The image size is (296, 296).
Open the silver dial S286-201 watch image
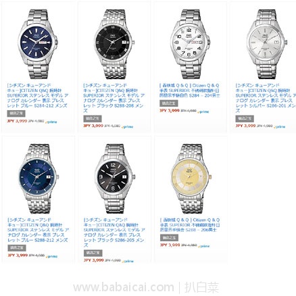pos(267,44)
